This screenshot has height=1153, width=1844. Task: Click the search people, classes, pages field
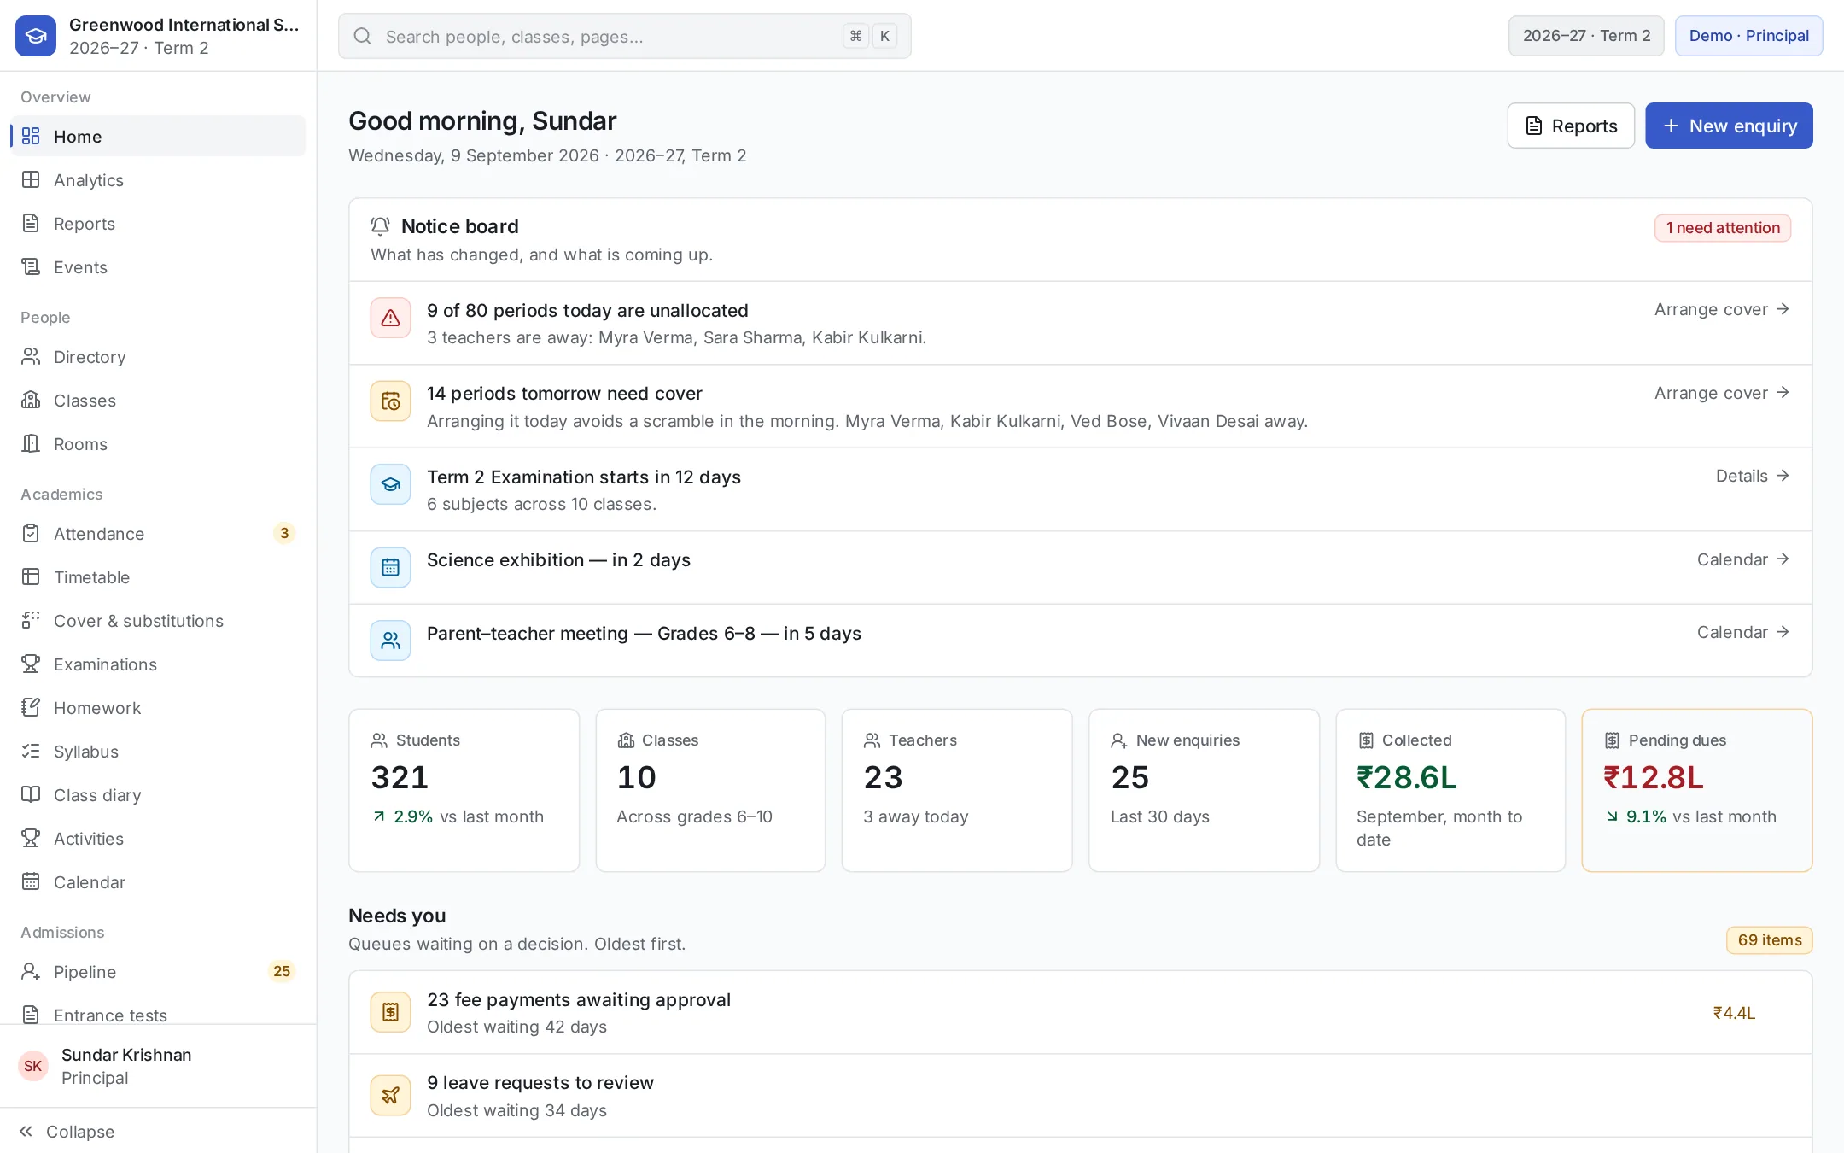[624, 36]
